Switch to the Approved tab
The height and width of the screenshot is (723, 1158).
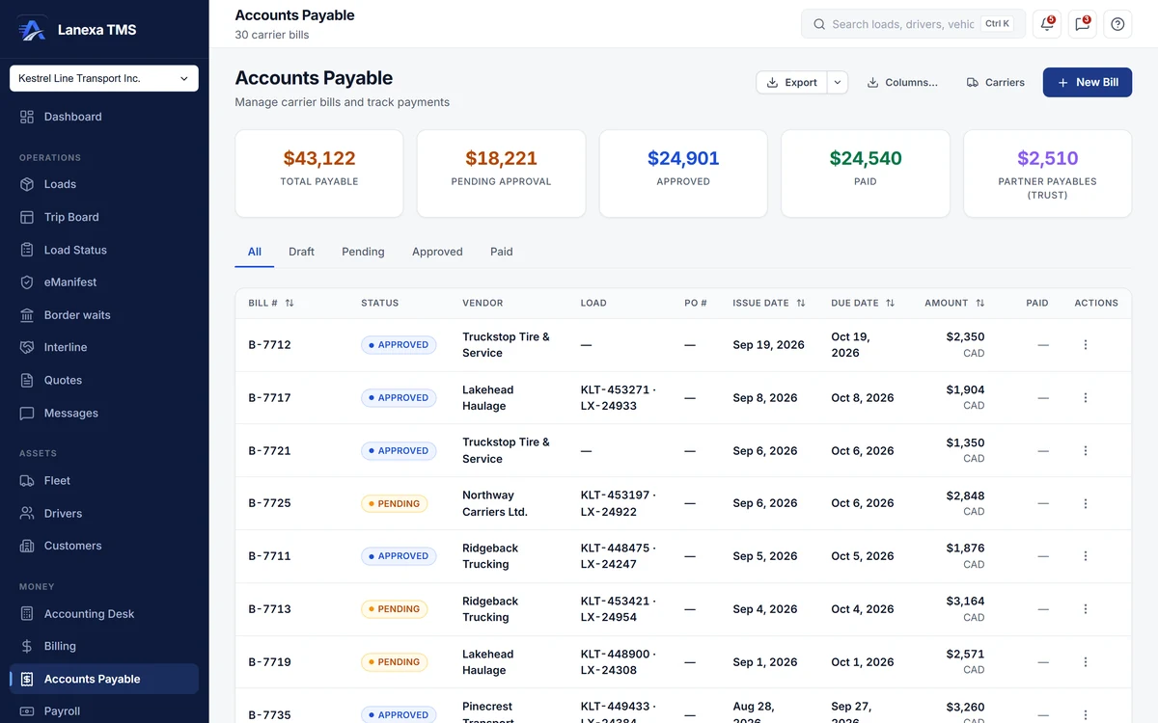coord(437,252)
